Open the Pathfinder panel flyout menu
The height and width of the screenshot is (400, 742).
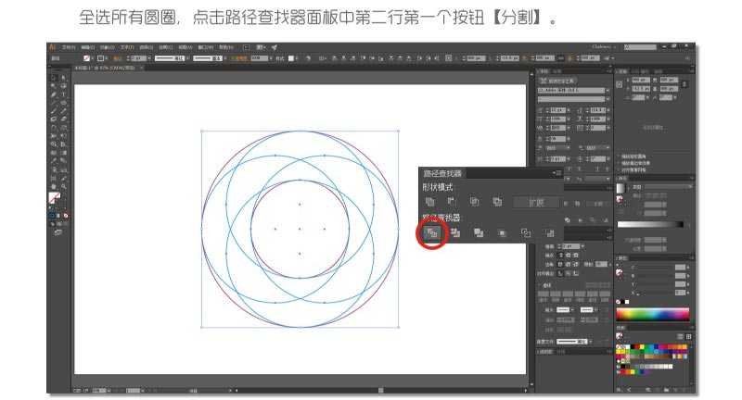(556, 173)
